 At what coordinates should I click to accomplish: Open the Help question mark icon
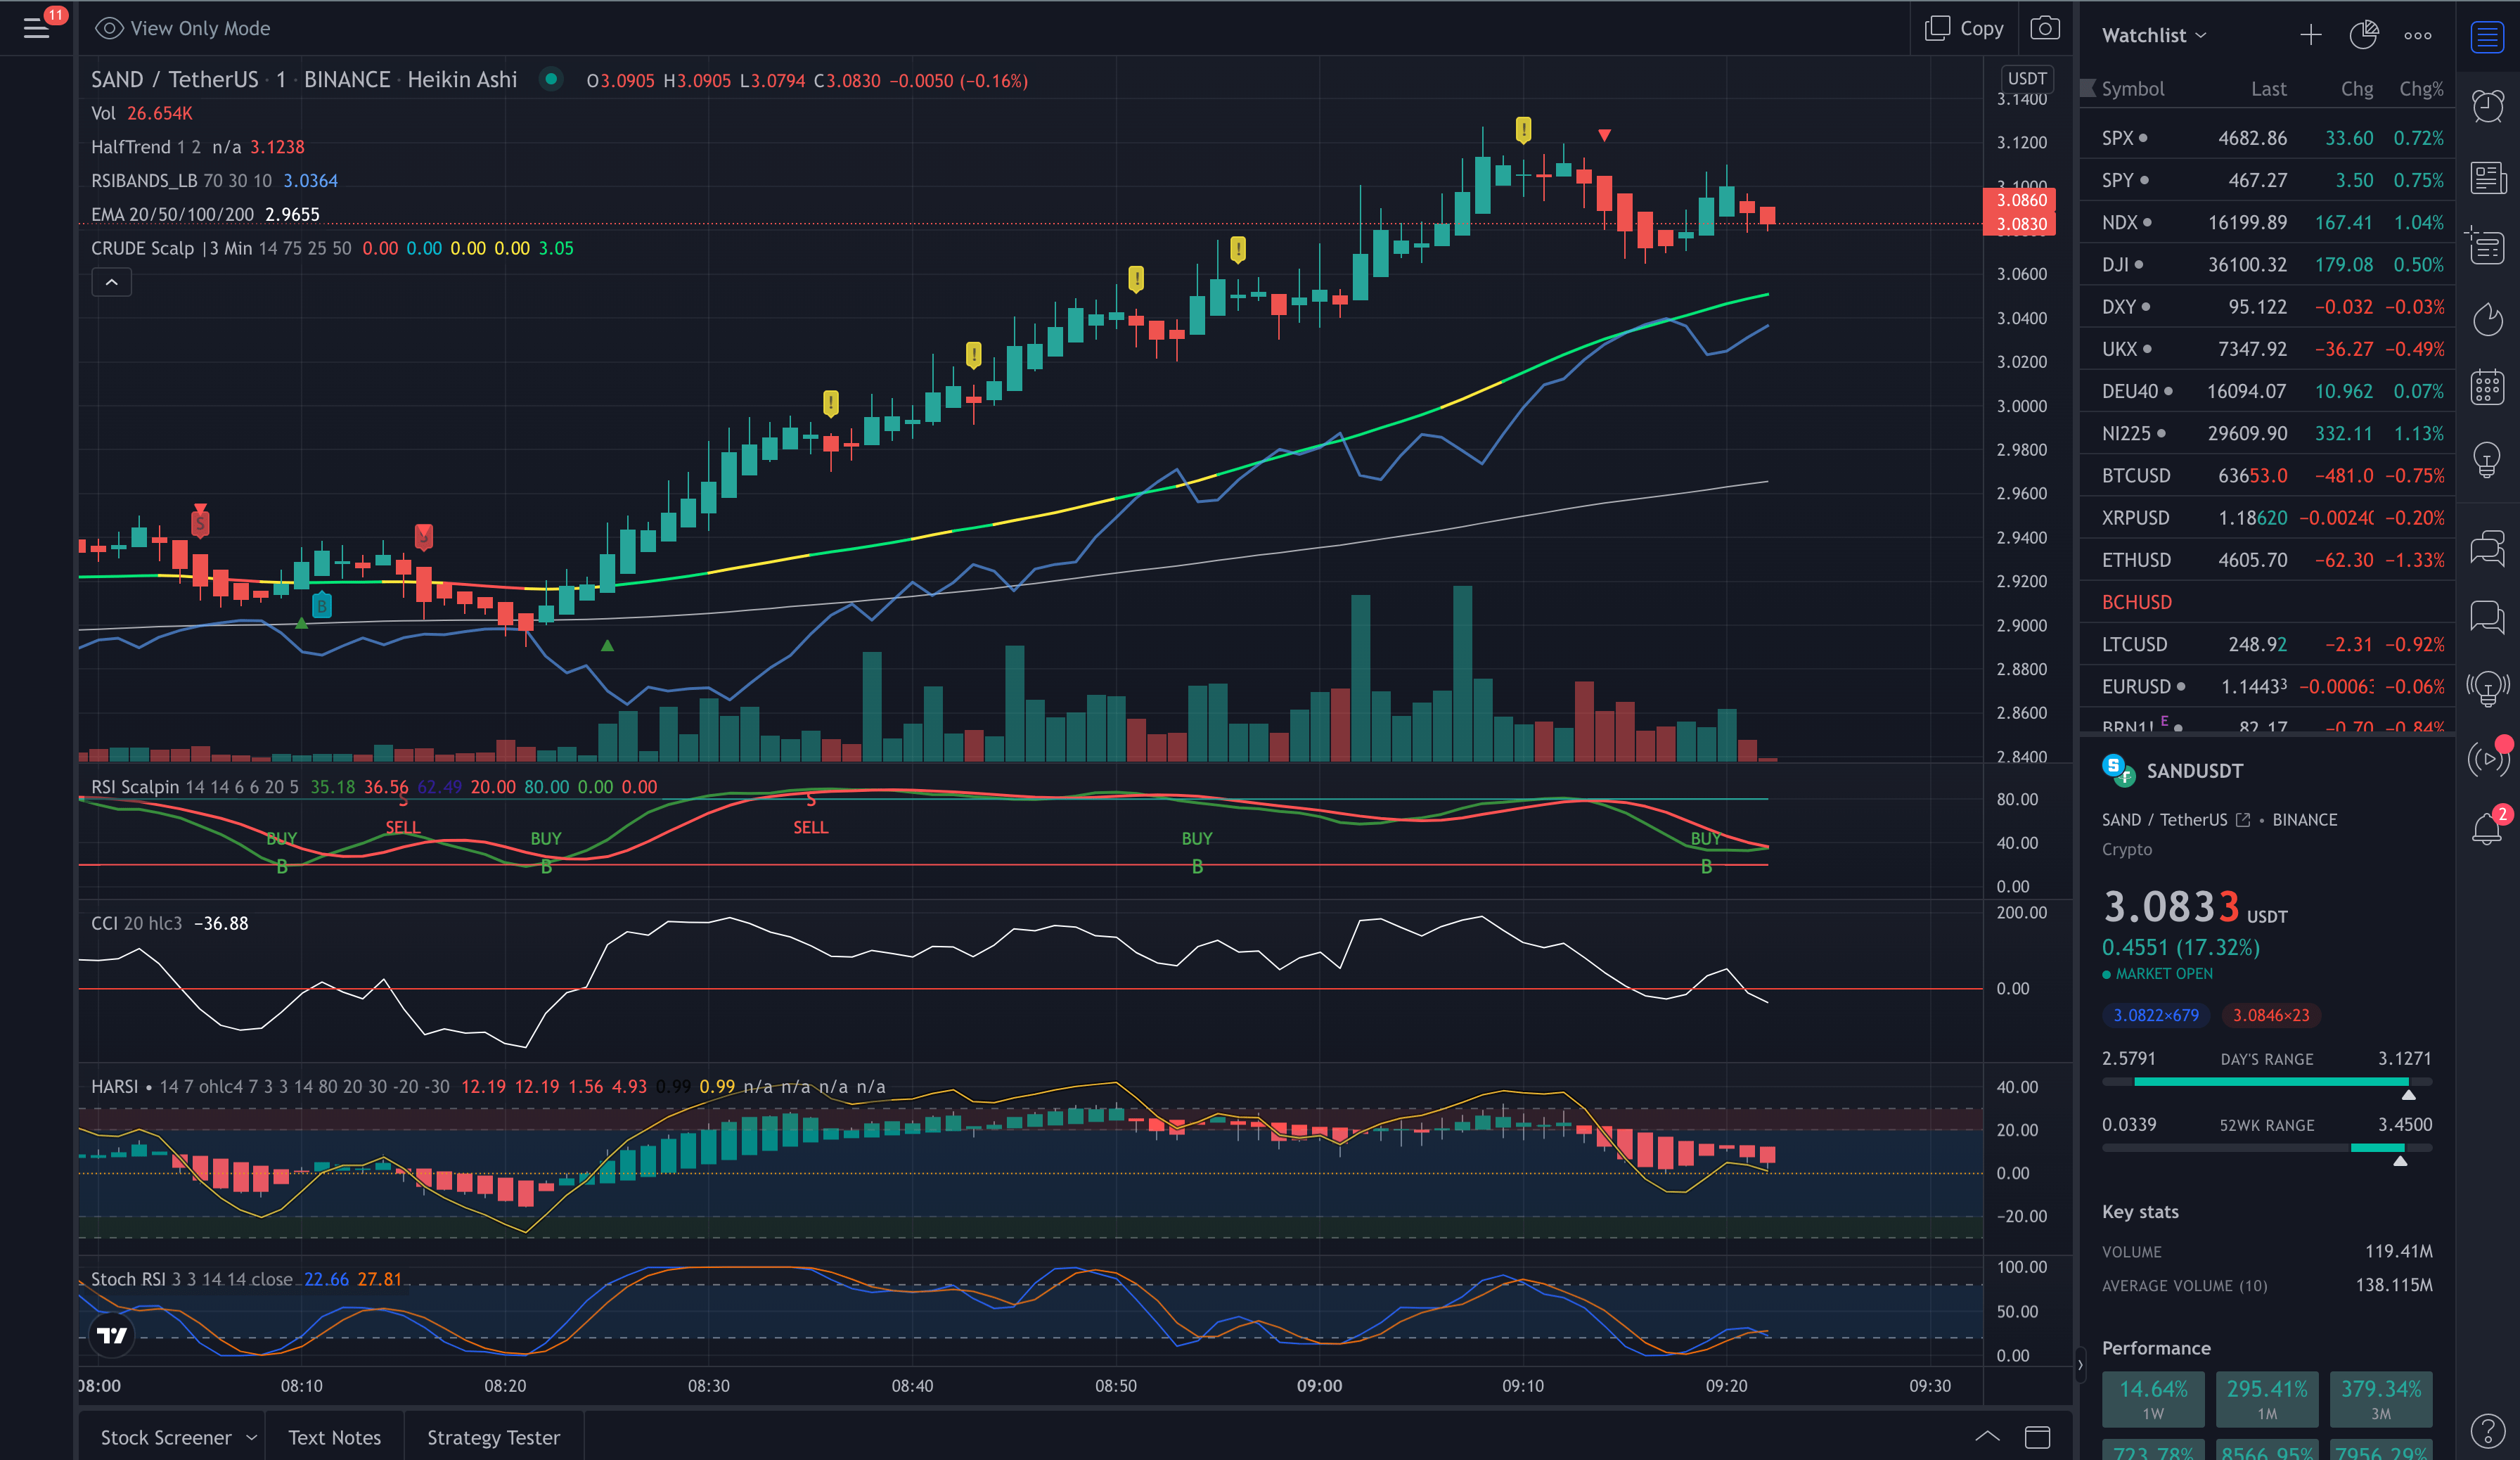coord(2488,1430)
